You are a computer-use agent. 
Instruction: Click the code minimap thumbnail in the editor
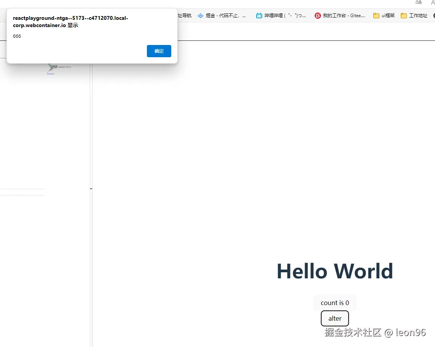tap(59, 69)
